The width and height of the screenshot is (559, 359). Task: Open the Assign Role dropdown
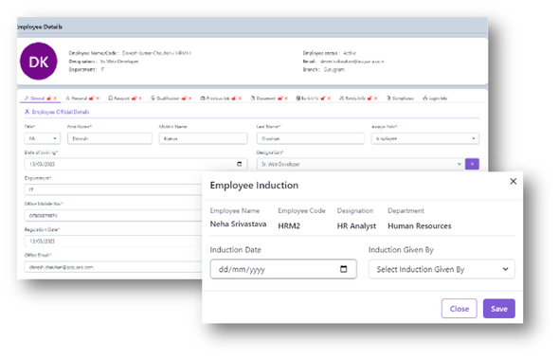pyautogui.click(x=425, y=138)
